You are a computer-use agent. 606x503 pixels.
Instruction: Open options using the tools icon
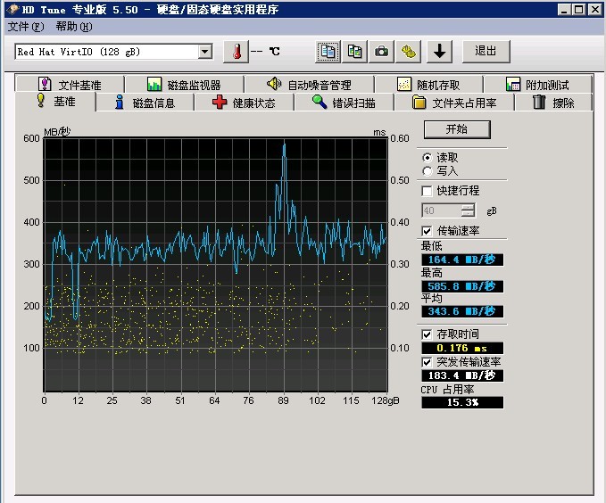(x=409, y=51)
